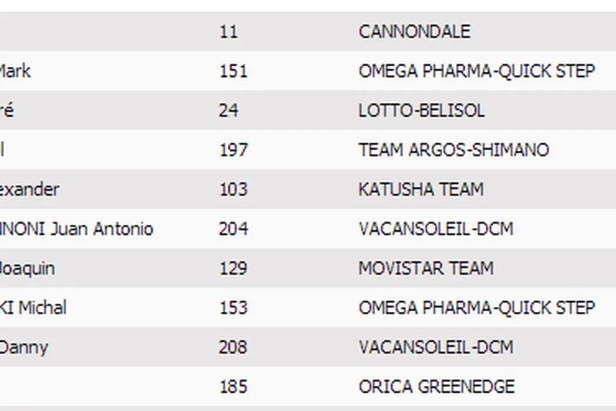Click VACANSOLEIL-DCM beside bib 208
616x411 pixels.
(435, 347)
